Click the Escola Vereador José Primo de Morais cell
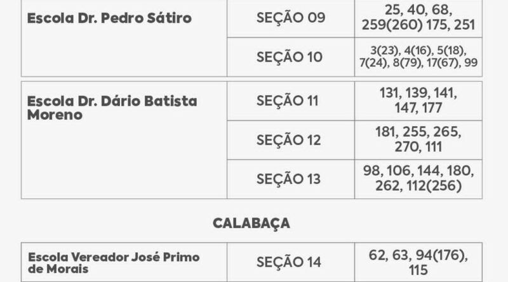The height and width of the screenshot is (282, 508). [x=114, y=263]
